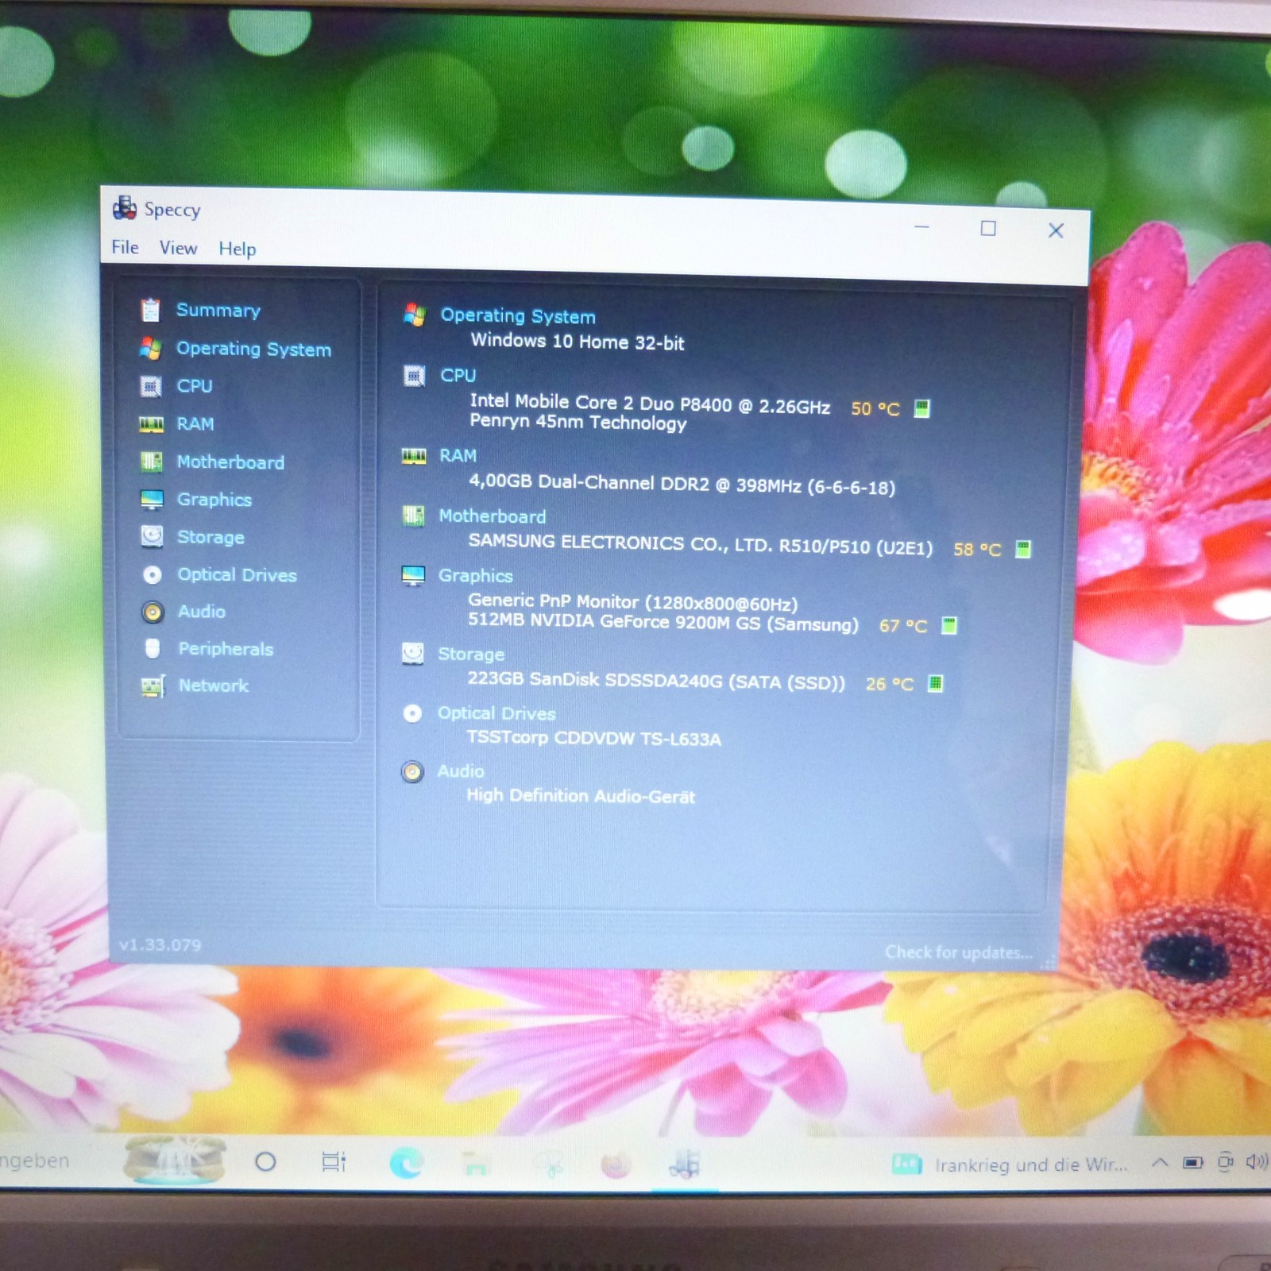The image size is (1271, 1271).
Task: Click the '512MB NVIDIA GeForce 9200M GS' text
Action: click(614, 622)
